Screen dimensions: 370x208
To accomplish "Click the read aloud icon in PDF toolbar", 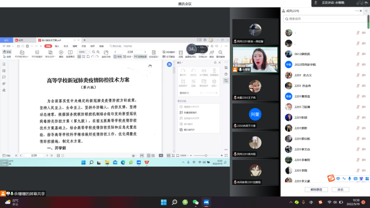I will coord(212,52).
